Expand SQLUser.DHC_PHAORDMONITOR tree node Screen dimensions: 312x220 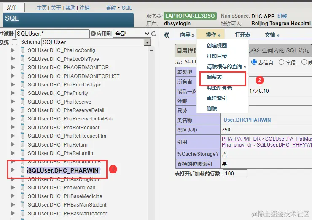[13, 68]
